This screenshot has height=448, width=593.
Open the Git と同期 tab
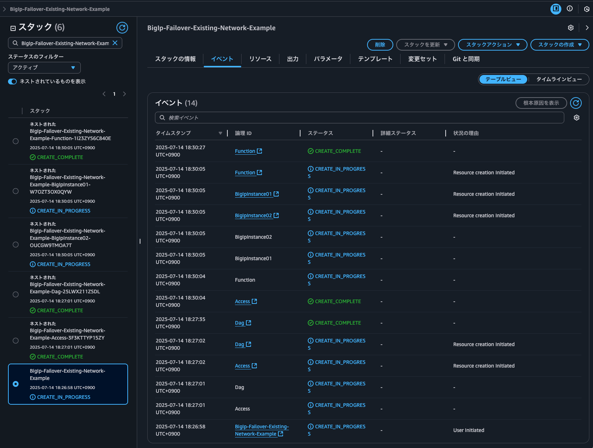pos(466,59)
